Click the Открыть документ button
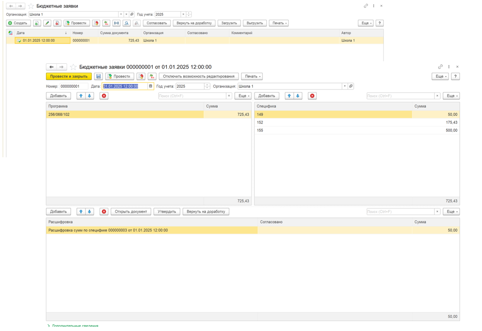The width and height of the screenshot is (482, 331). click(131, 212)
